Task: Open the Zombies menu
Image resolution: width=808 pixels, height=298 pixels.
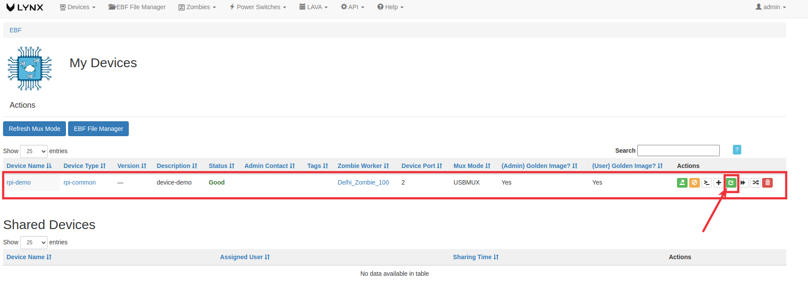Action: click(197, 7)
